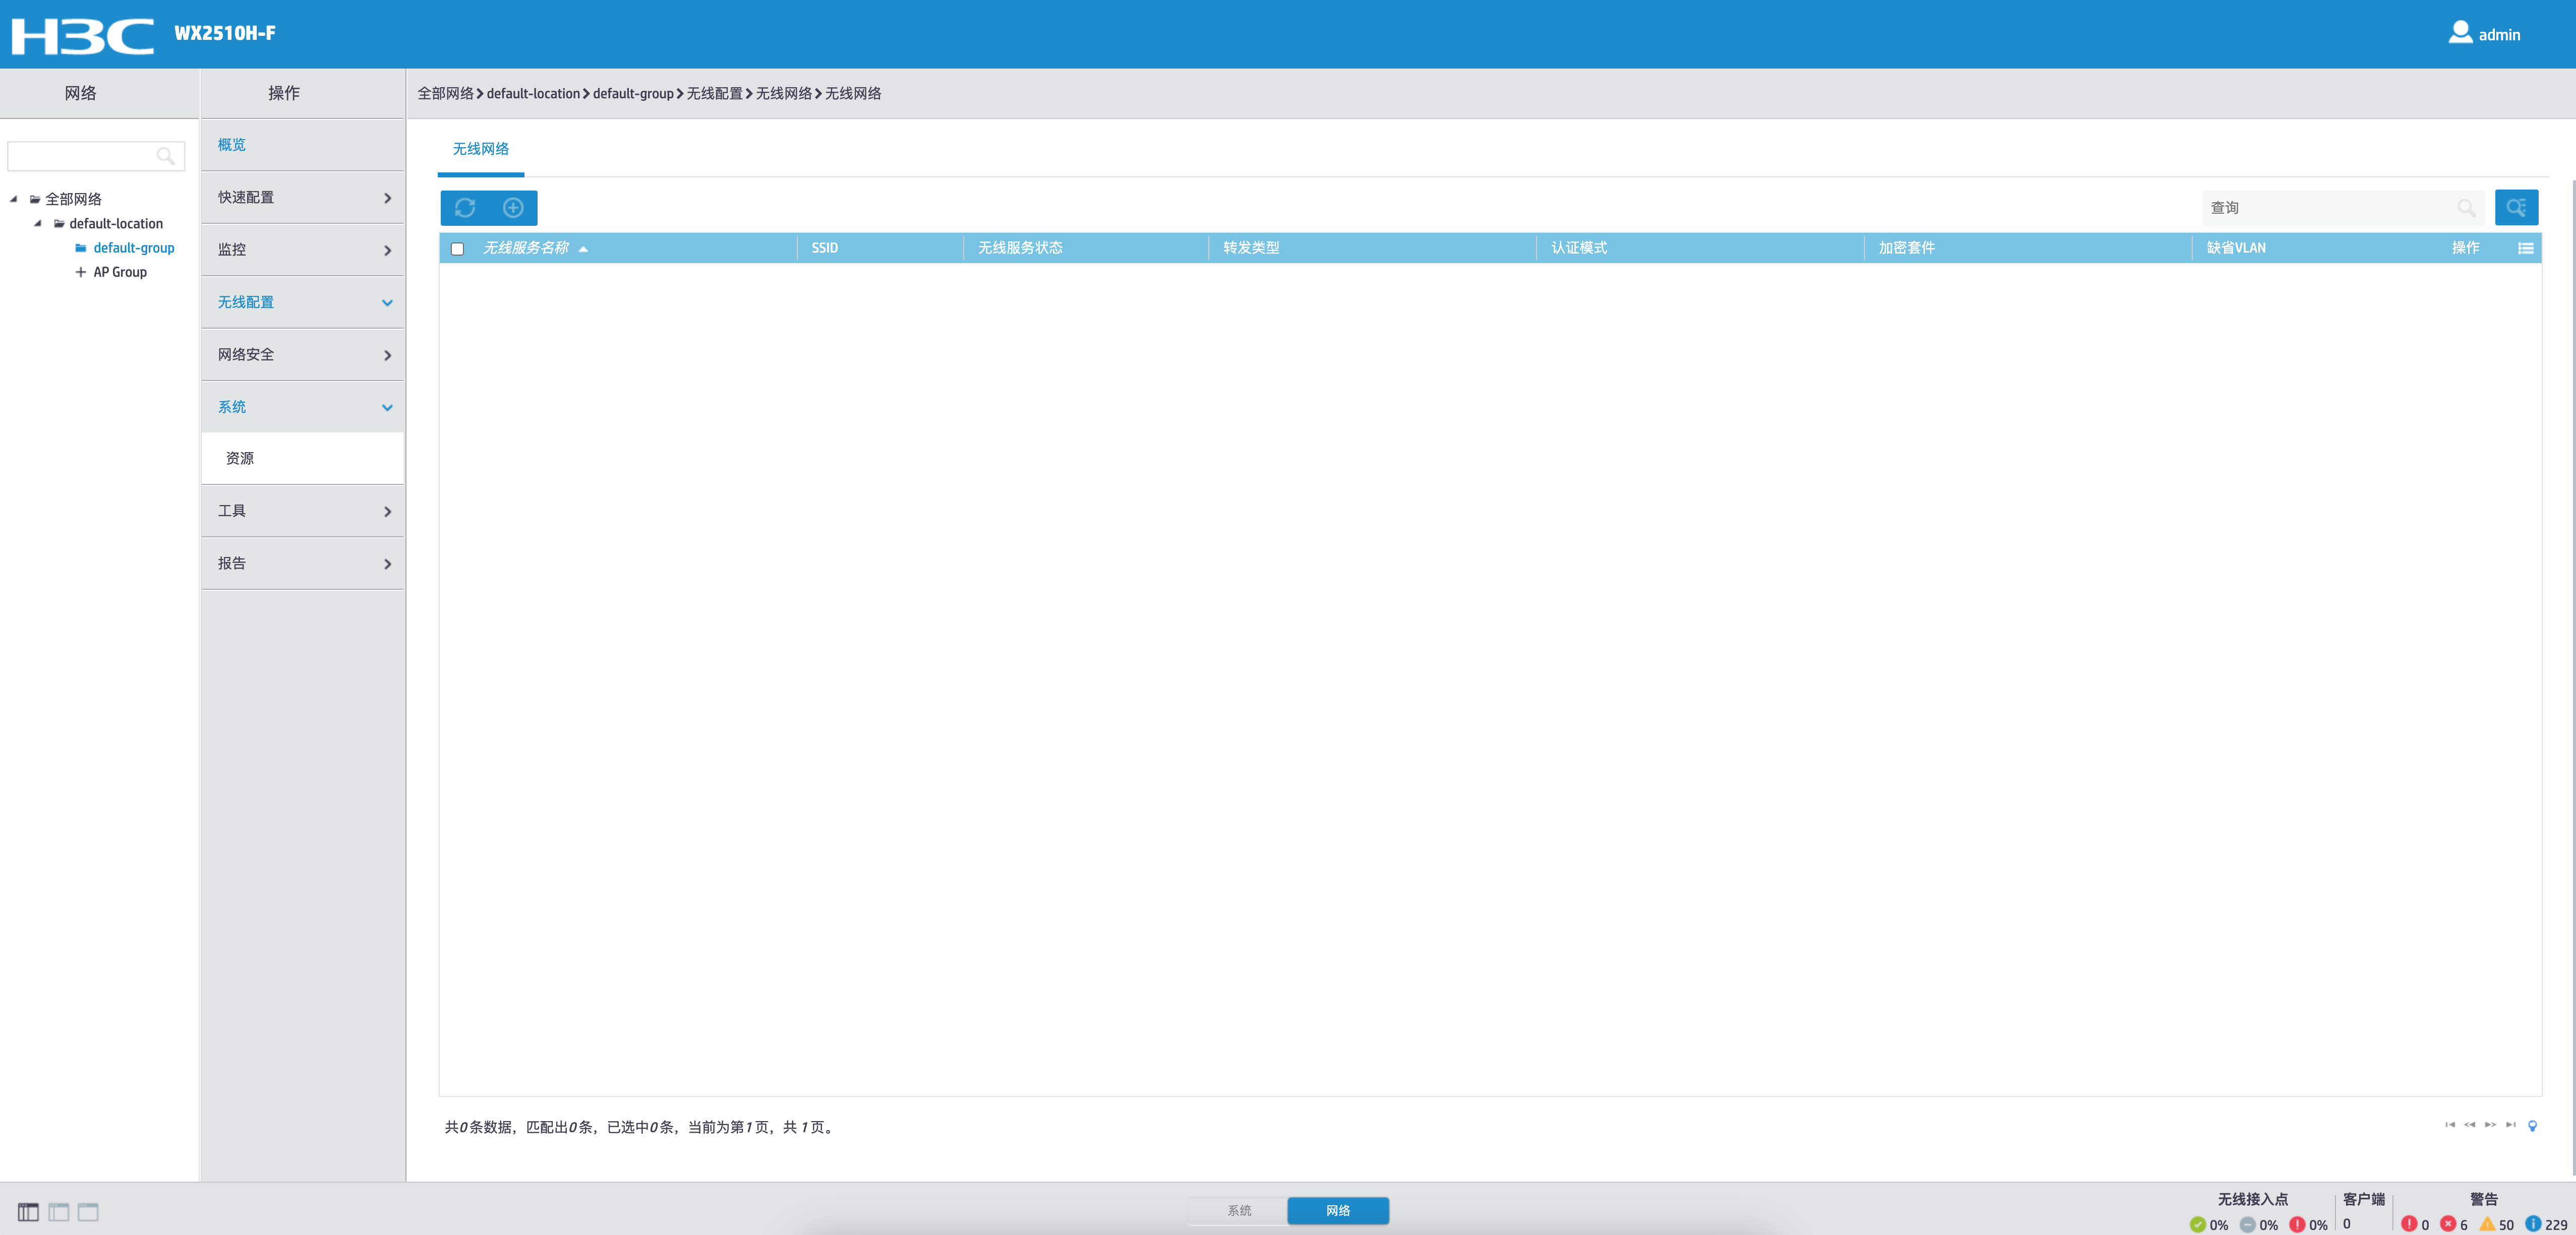
Task: Expand the AP Group tree node
Action: (80, 272)
